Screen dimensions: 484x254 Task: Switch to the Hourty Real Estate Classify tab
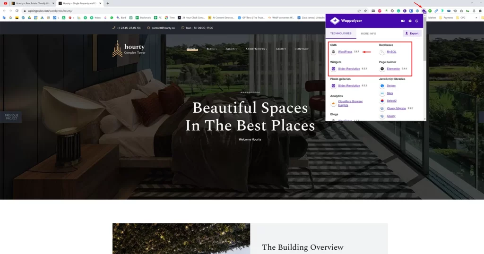[x=32, y=3]
